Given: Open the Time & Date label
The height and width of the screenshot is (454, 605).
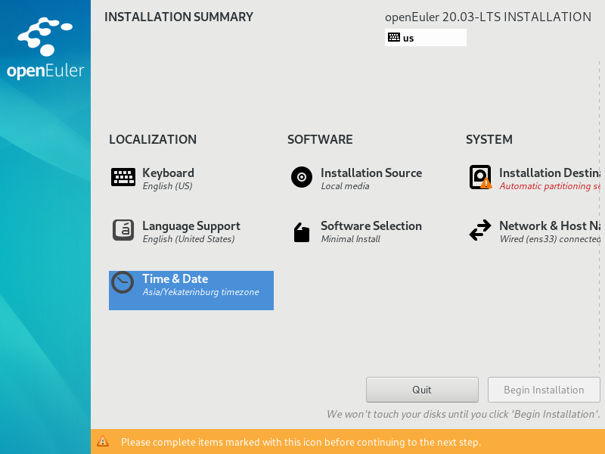Looking at the screenshot, I should [175, 278].
